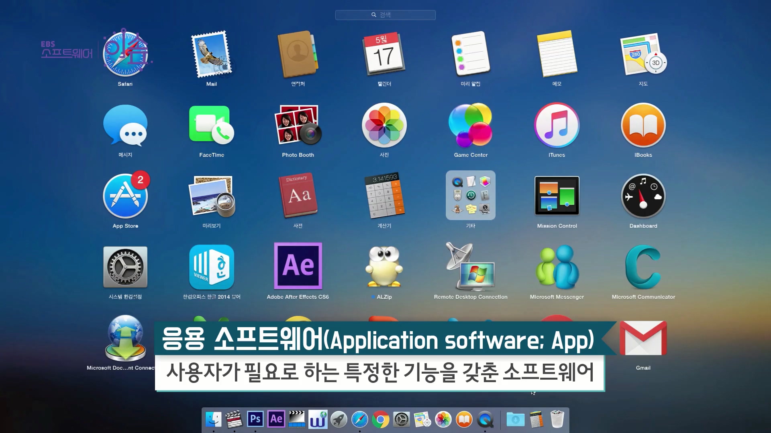Open the Messages (메시지) app
The image size is (771, 433).
pos(125,125)
